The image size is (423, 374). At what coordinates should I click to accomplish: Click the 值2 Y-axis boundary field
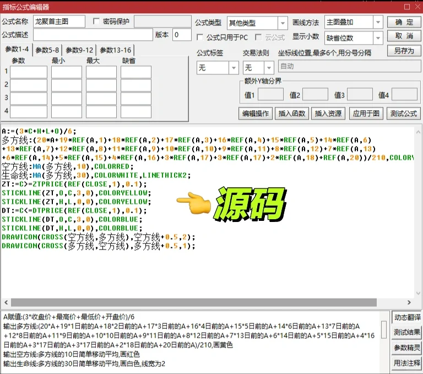[316, 94]
